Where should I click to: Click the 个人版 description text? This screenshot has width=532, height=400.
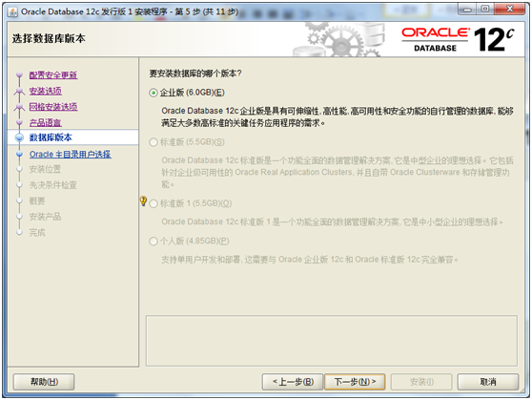[x=310, y=260]
